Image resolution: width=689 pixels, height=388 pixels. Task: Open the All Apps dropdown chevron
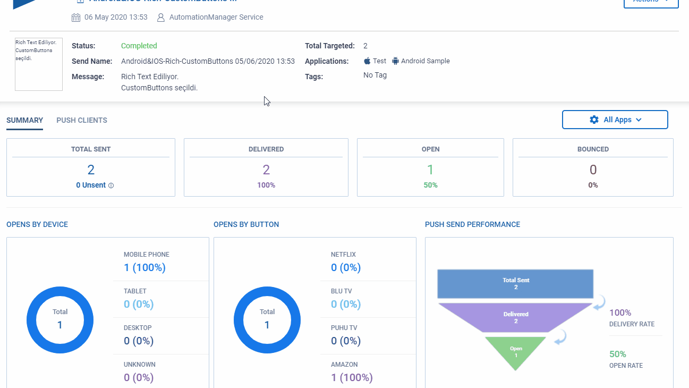[639, 120]
